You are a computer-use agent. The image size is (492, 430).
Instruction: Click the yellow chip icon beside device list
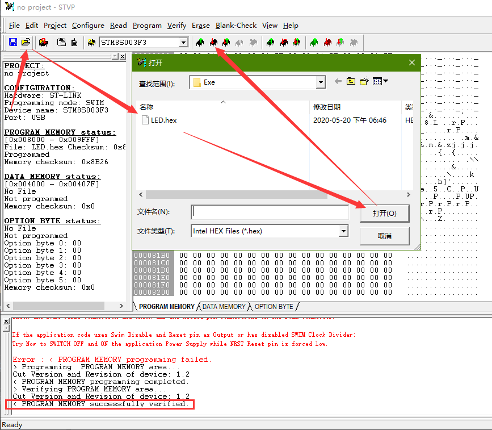pos(91,42)
